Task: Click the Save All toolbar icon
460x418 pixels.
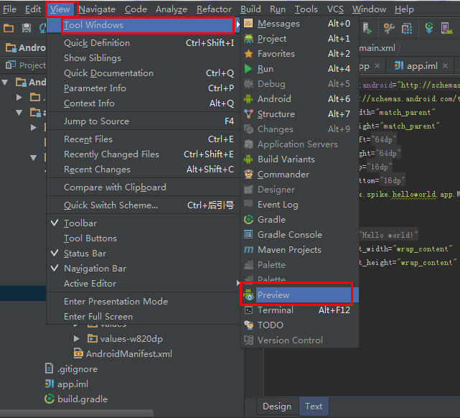Action: click(27, 28)
